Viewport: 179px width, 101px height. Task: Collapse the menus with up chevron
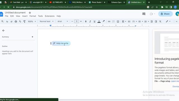[x=176, y=21]
